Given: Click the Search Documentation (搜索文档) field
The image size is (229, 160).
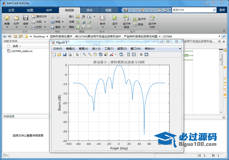Looking at the screenshot, I should (192, 10).
